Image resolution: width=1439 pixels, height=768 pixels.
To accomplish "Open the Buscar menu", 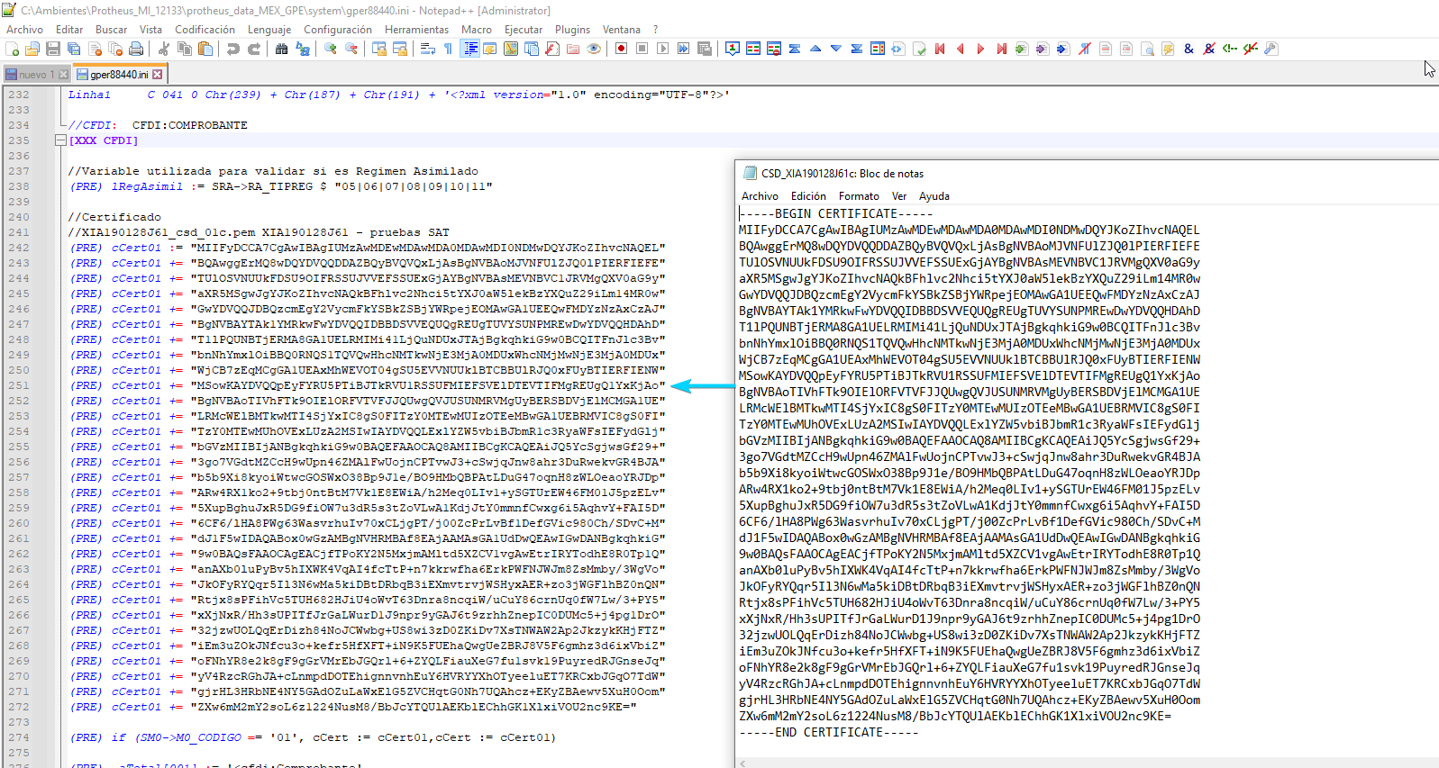I will pos(112,30).
